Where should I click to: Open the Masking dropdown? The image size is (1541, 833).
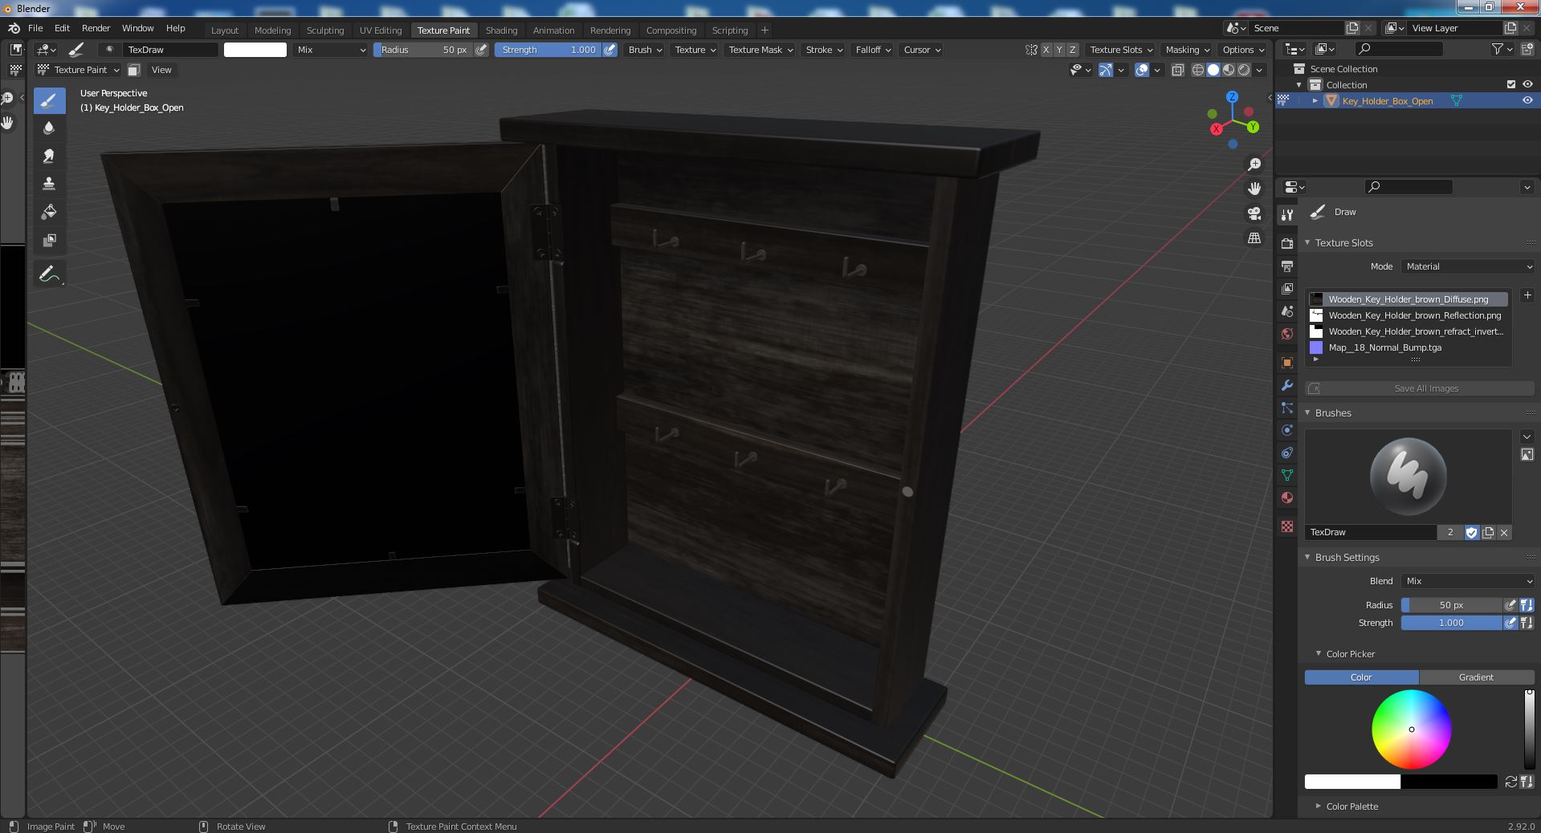coord(1187,50)
